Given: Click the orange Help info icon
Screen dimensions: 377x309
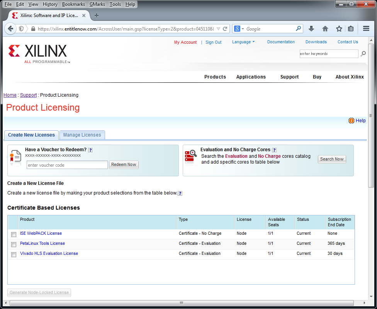Looking at the screenshot, I should click(x=351, y=121).
